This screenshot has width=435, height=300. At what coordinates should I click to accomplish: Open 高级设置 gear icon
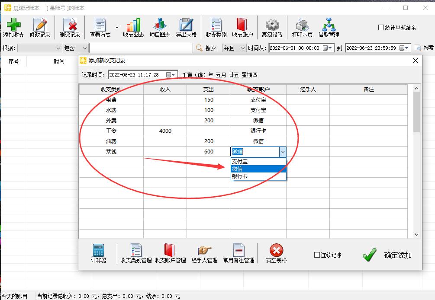[272, 25]
